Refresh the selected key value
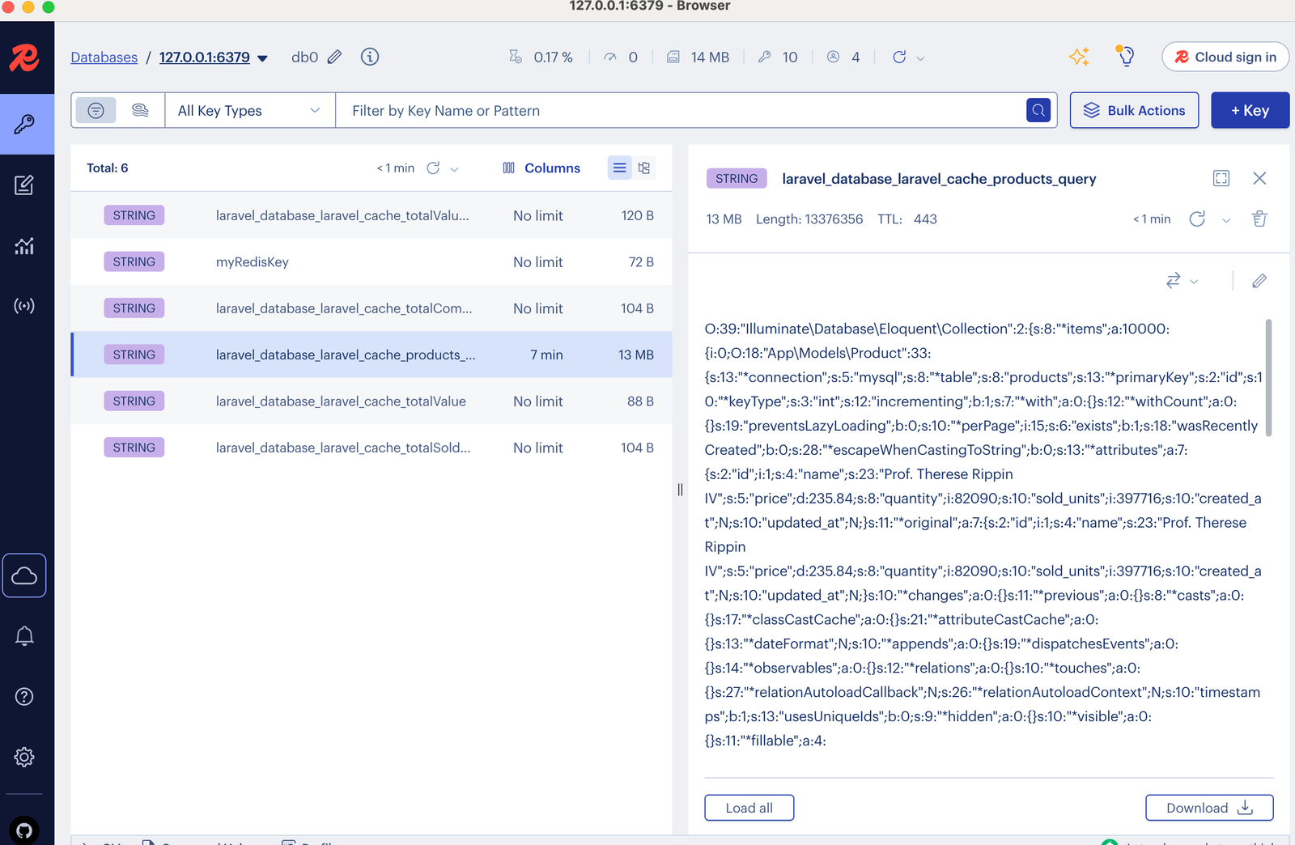 click(x=1197, y=219)
